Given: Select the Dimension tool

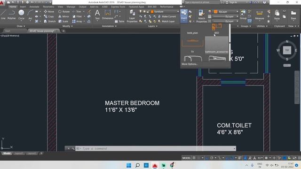Looking at the screenshot, I should (x=108, y=15).
